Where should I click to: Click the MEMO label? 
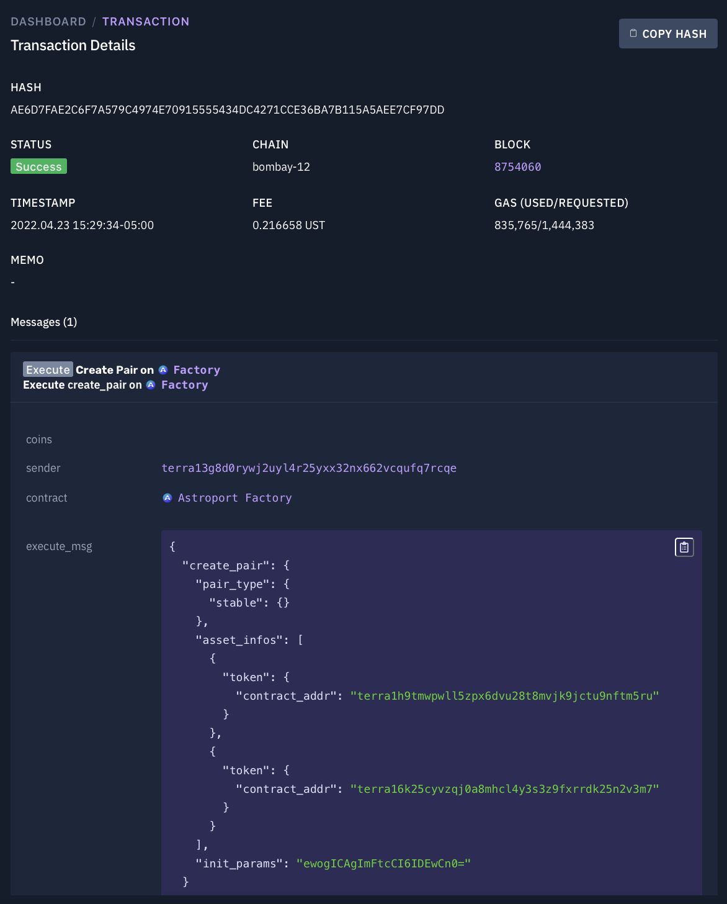[27, 260]
